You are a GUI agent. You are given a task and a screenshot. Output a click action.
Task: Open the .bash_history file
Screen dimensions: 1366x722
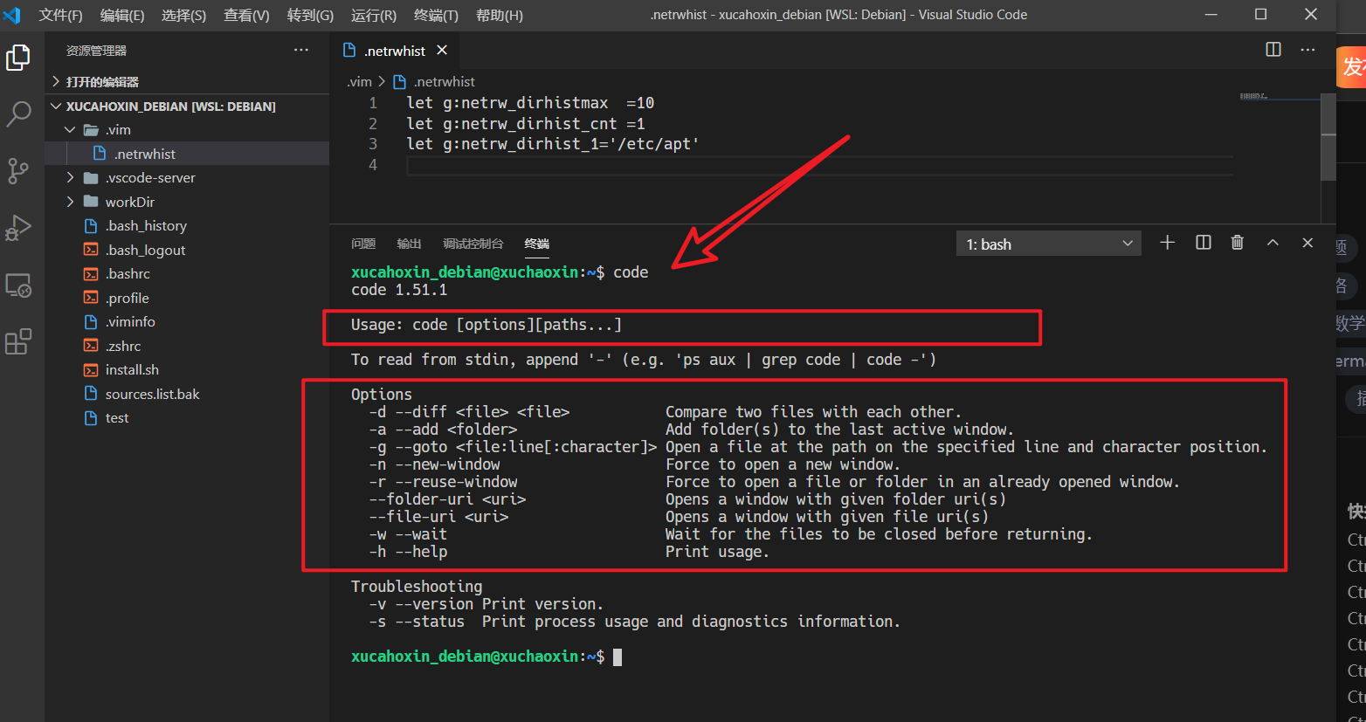188,226
